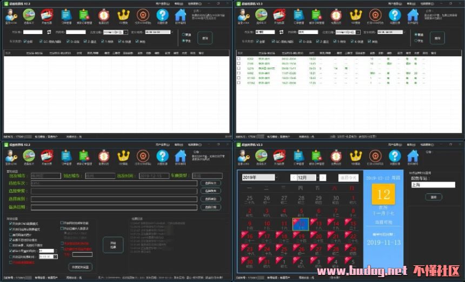
Task: Select December 19 on the calendar
Action: [301, 237]
